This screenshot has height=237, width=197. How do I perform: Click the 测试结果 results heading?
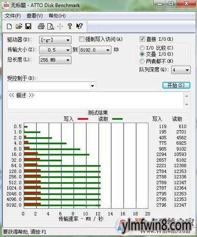coord(98,113)
